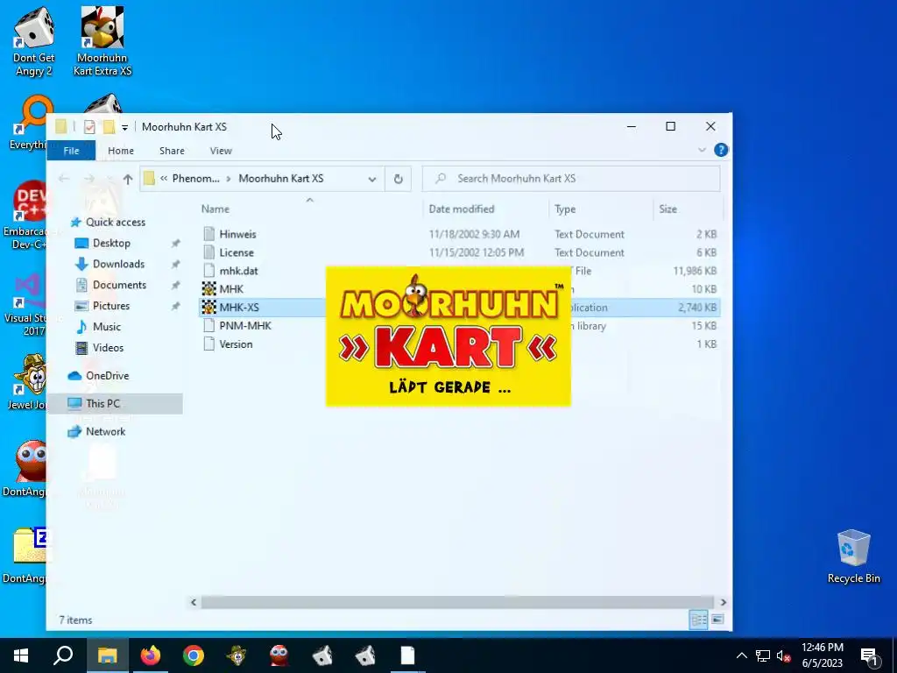Launch Firefox from the taskbar
This screenshot has width=897, height=673.
[x=151, y=655]
